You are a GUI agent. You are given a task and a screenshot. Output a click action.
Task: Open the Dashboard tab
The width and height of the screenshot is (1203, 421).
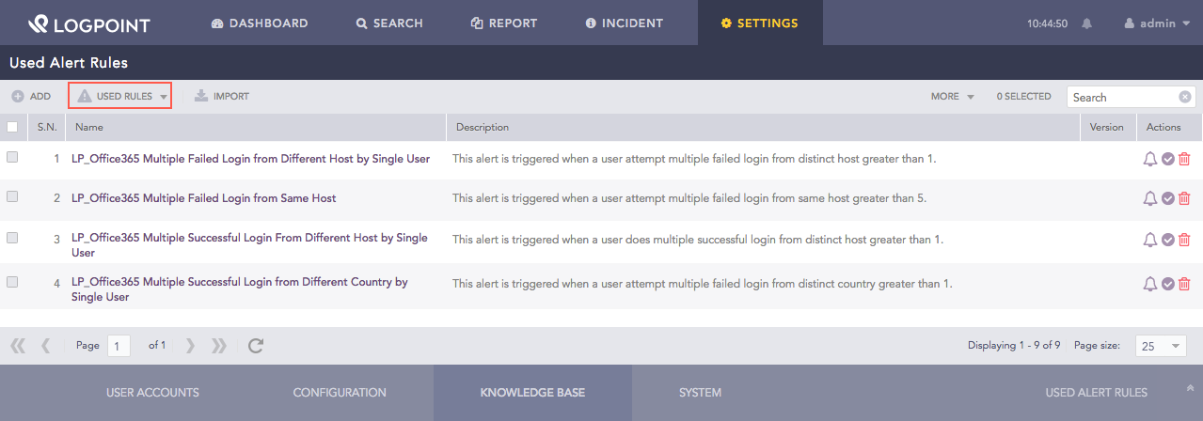[x=260, y=23]
